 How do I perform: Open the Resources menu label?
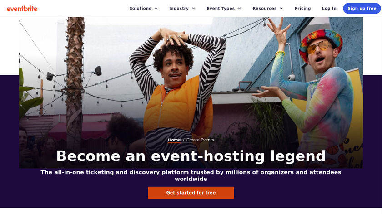point(265,9)
